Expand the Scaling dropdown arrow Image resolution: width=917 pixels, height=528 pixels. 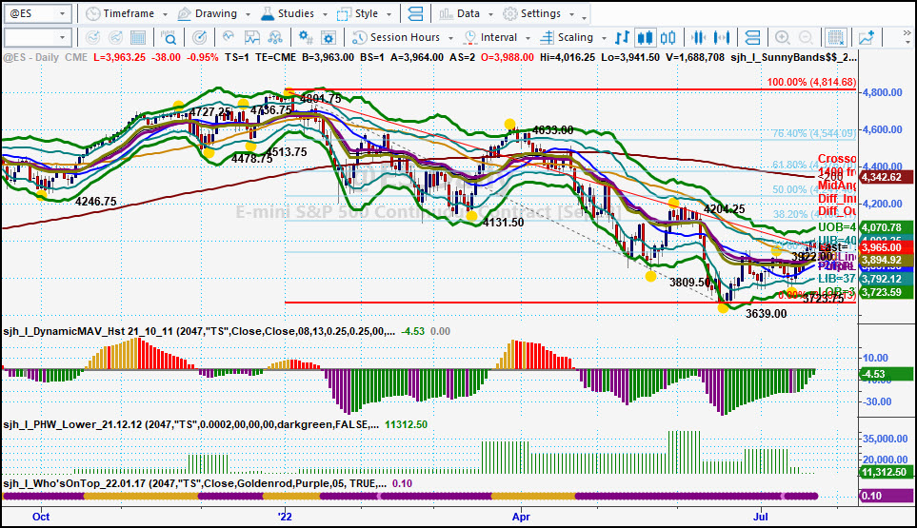point(604,38)
